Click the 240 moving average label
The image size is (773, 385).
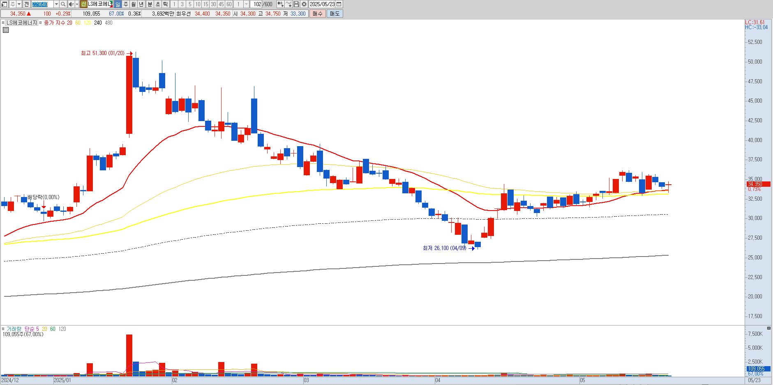tap(98, 23)
